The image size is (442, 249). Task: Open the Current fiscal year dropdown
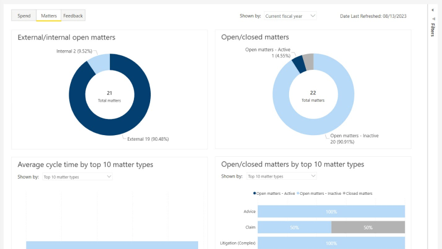pos(290,16)
